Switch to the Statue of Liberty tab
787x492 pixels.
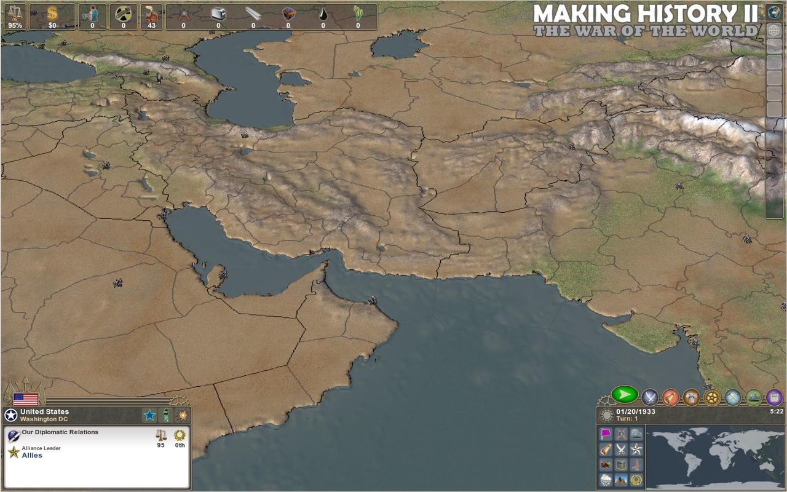(x=166, y=415)
